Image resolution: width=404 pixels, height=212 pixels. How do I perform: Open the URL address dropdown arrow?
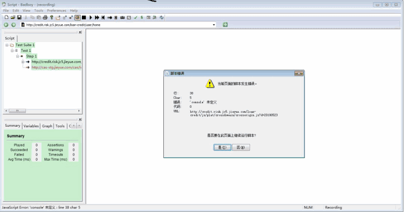(214, 25)
